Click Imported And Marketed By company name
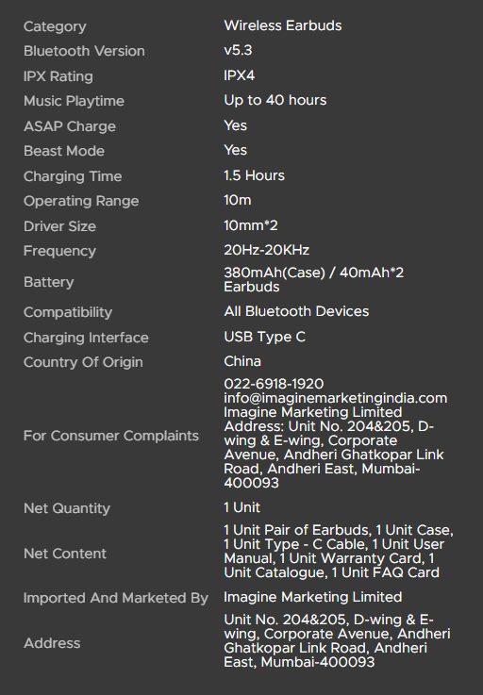This screenshot has width=483, height=695. [312, 597]
